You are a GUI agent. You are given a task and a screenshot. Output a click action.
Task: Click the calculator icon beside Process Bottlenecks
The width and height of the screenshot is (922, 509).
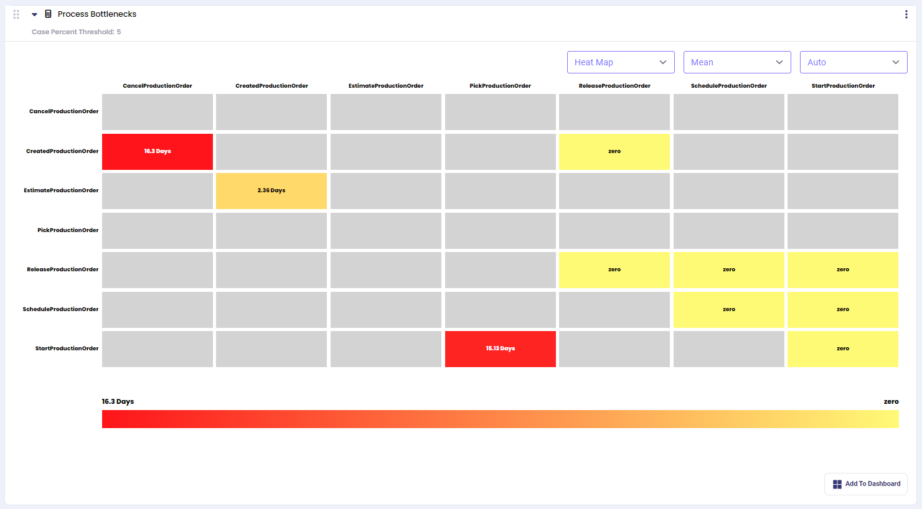click(48, 14)
